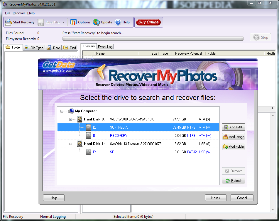Click the Add Folder button
The height and width of the screenshot is (221, 279).
(x=234, y=146)
